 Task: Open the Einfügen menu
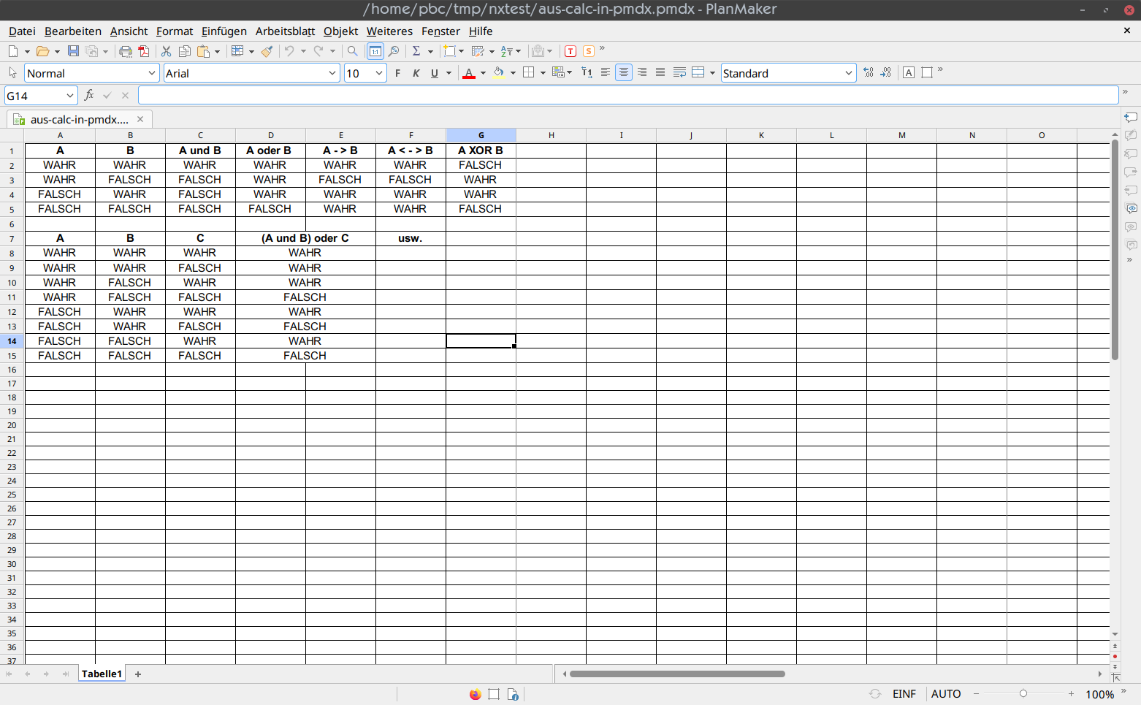224,31
